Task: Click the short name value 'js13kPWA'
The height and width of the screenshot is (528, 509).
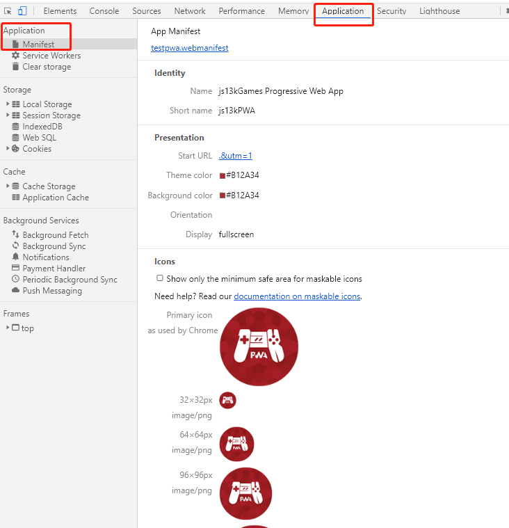Action: [x=237, y=111]
